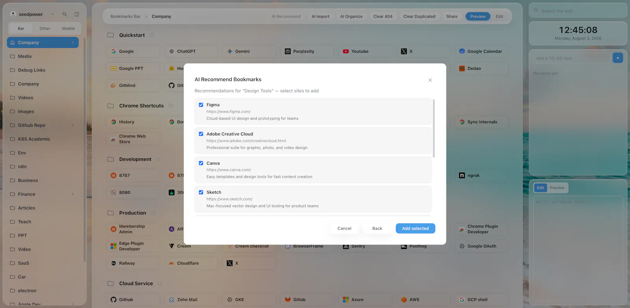
Task: Click the icon next to Production heading
Action: tap(153, 213)
